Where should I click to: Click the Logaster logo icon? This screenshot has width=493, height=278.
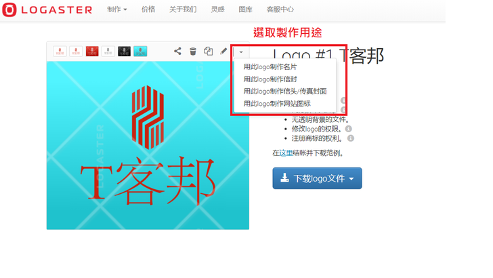pyautogui.click(x=9, y=9)
